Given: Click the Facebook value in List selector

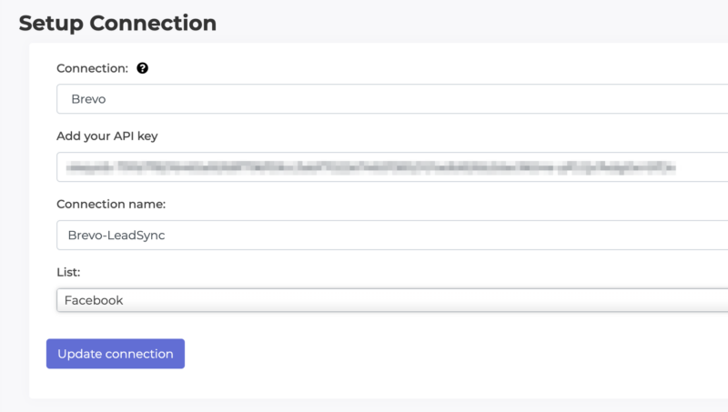Looking at the screenshot, I should 94,300.
